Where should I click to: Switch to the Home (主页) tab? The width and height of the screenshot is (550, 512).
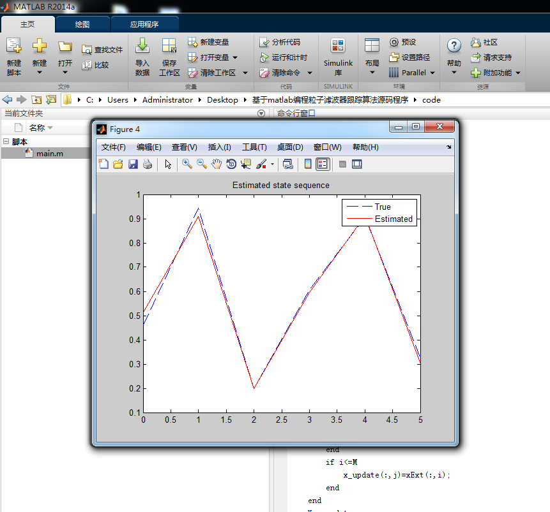tap(27, 24)
